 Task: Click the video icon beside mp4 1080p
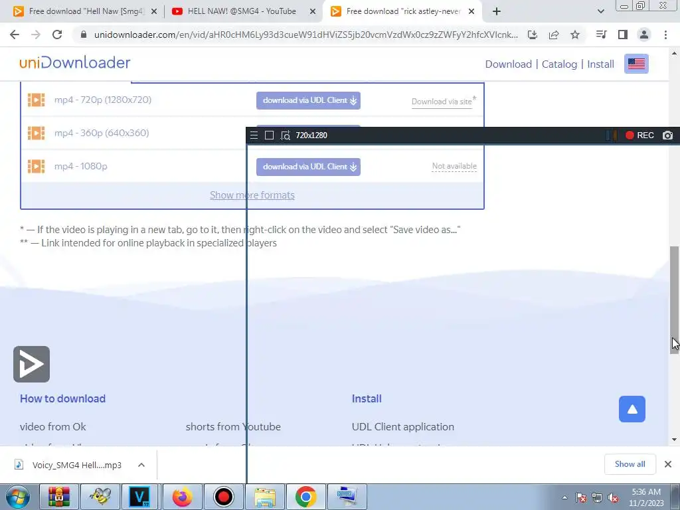pyautogui.click(x=37, y=166)
